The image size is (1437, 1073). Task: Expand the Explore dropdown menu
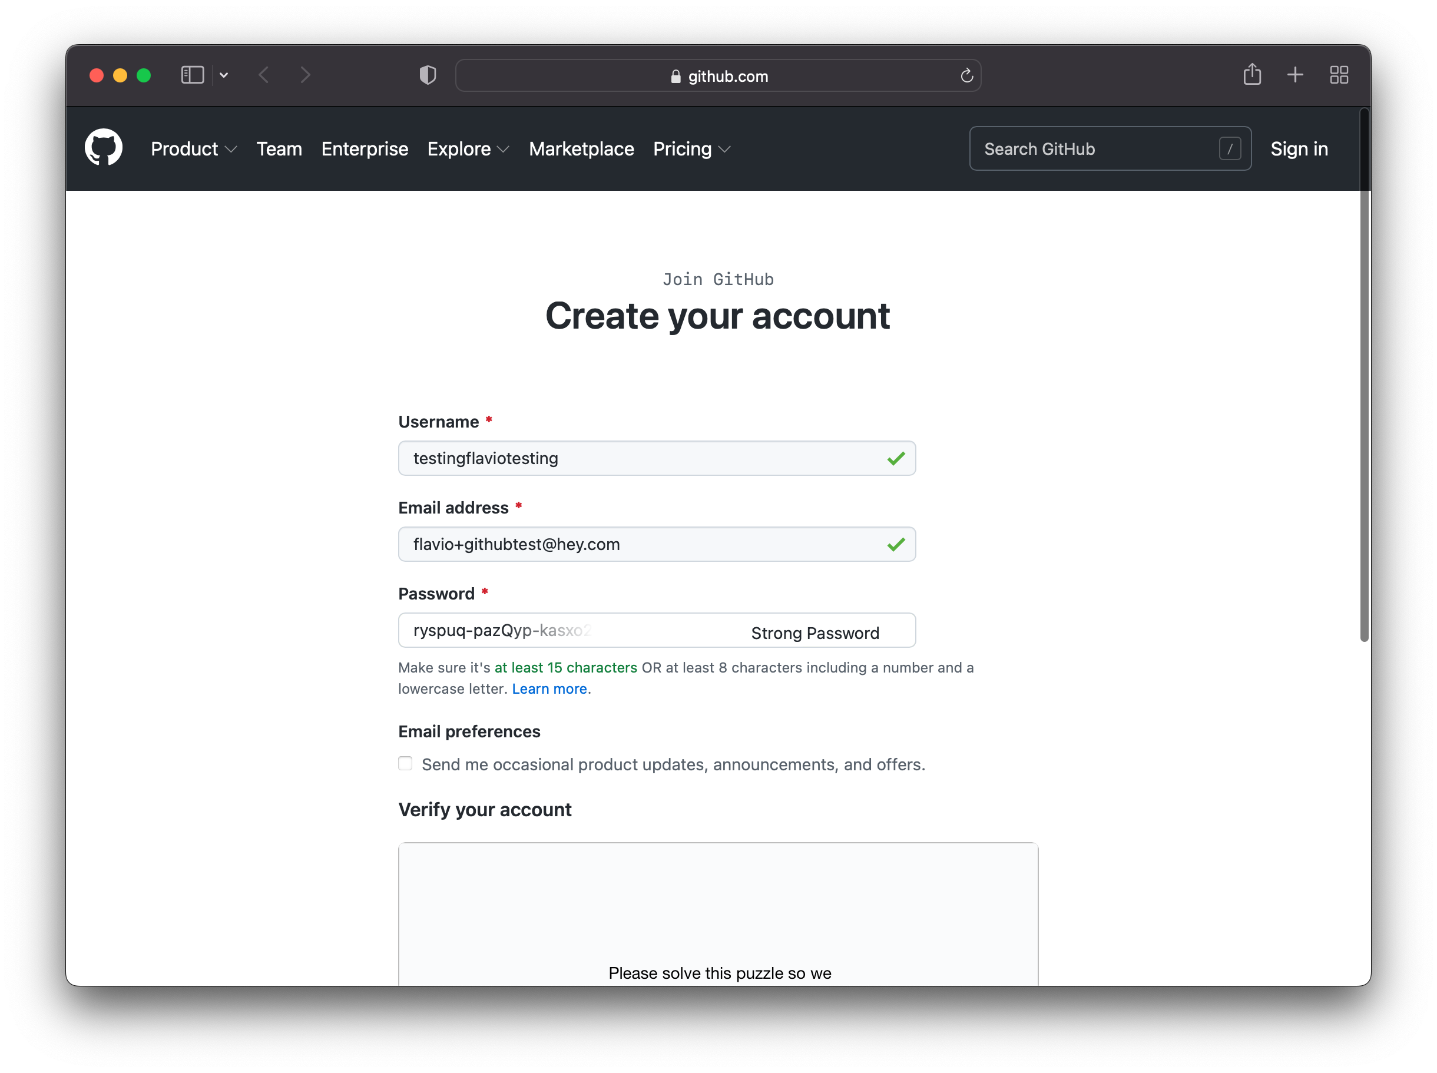click(466, 149)
